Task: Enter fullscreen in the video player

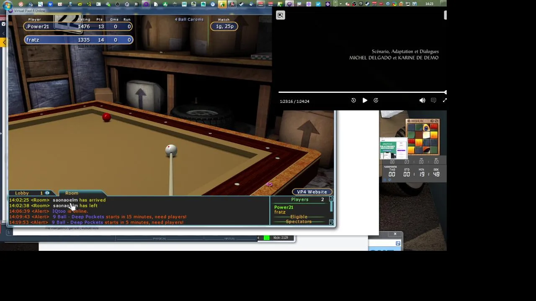Action: pos(445,100)
